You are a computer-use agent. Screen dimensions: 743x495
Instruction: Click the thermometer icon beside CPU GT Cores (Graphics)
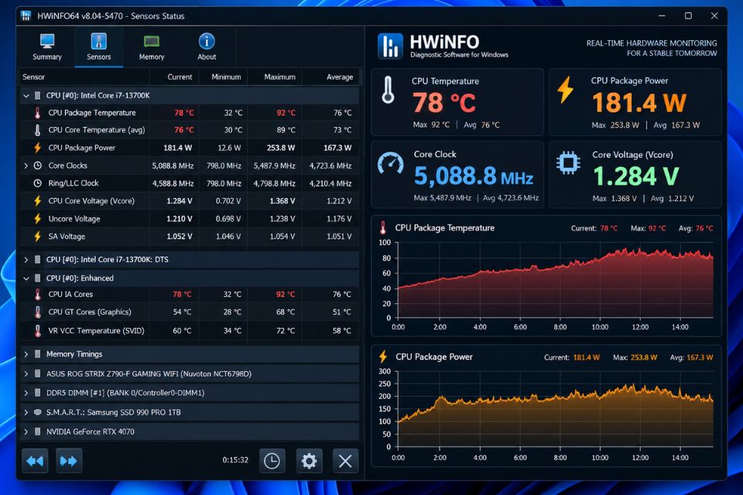point(37,312)
